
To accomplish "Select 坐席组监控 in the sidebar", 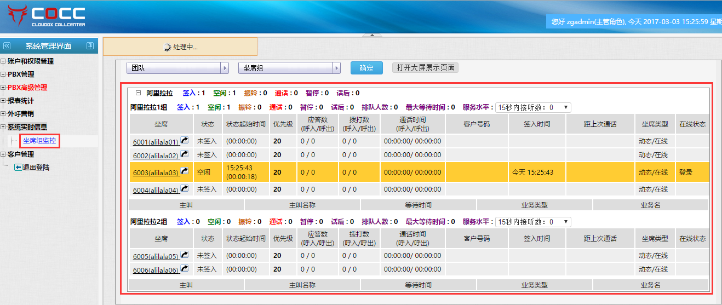I will point(39,141).
